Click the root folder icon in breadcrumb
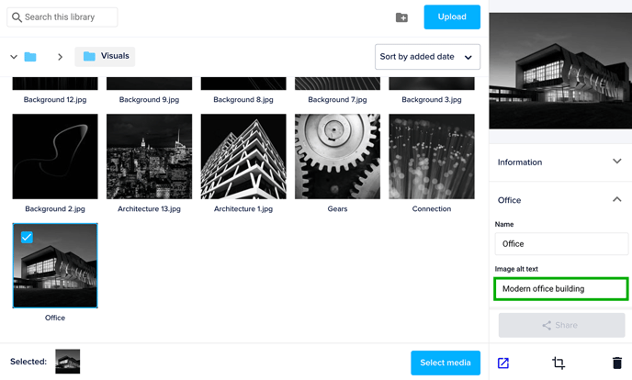Screen dimensions: 632x380 point(30,57)
